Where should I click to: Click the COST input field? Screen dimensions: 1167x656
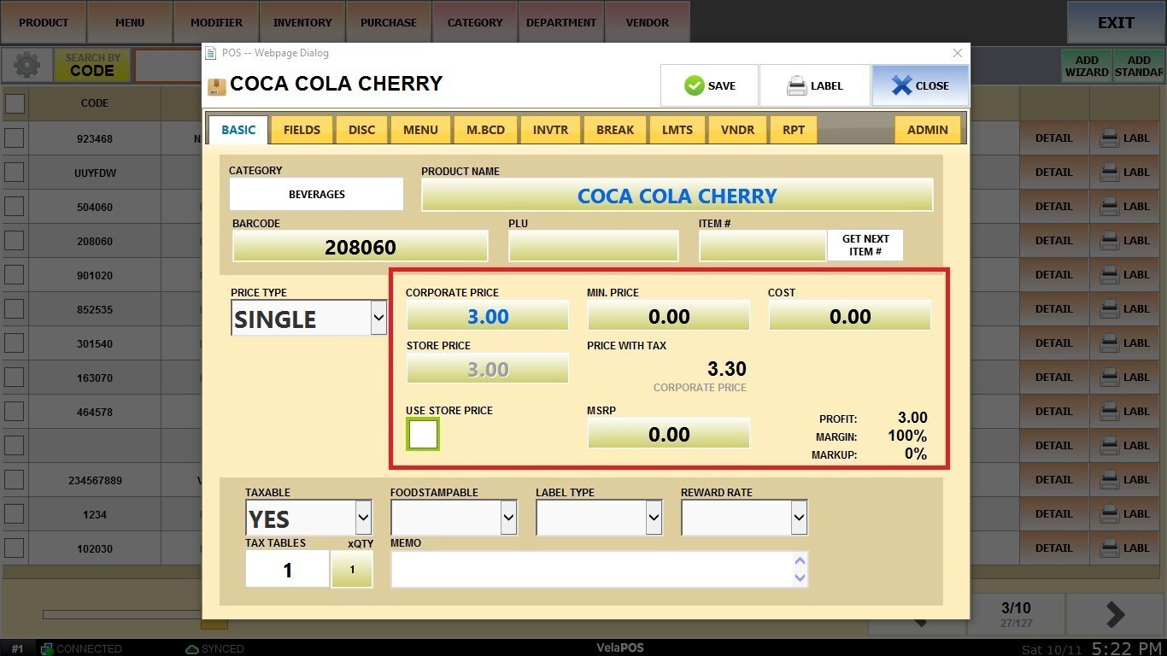(850, 316)
